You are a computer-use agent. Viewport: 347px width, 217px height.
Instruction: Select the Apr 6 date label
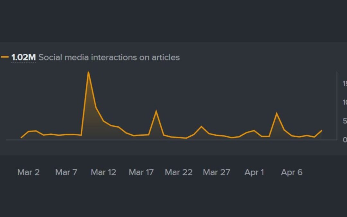point(291,172)
